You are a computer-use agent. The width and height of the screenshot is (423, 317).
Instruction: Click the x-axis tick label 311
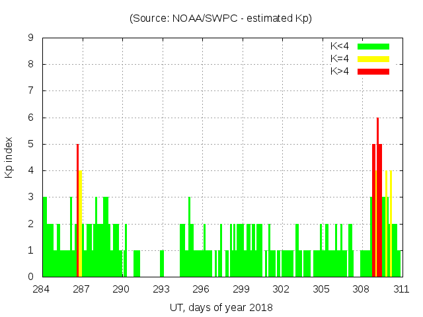pos(401,289)
